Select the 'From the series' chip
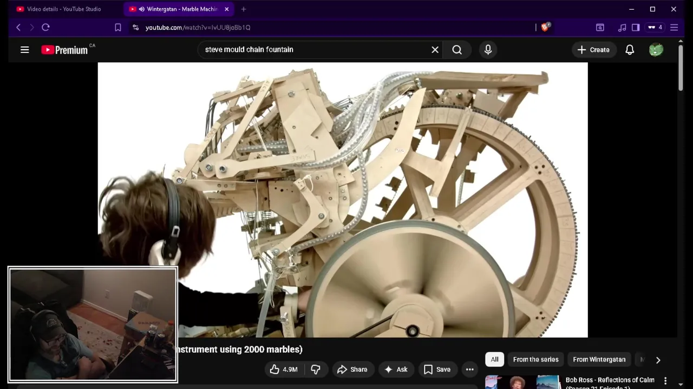This screenshot has height=389, width=693. pyautogui.click(x=535, y=359)
